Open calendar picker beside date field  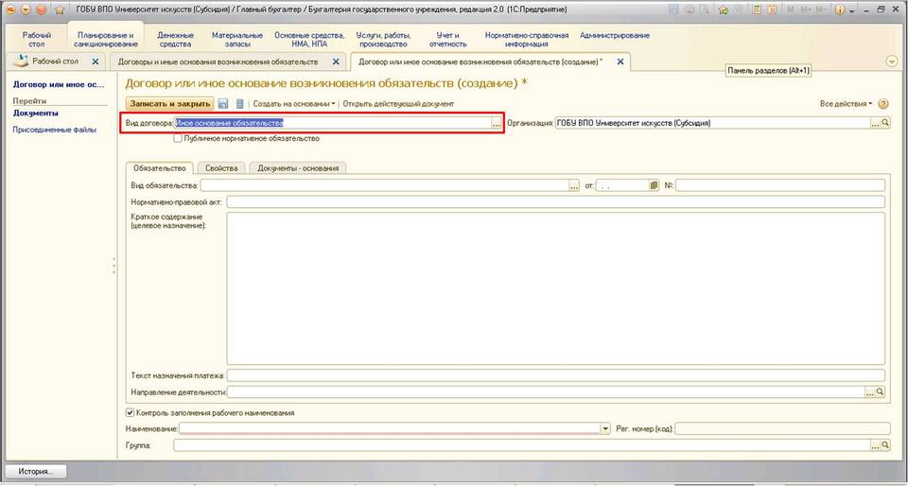pos(655,185)
